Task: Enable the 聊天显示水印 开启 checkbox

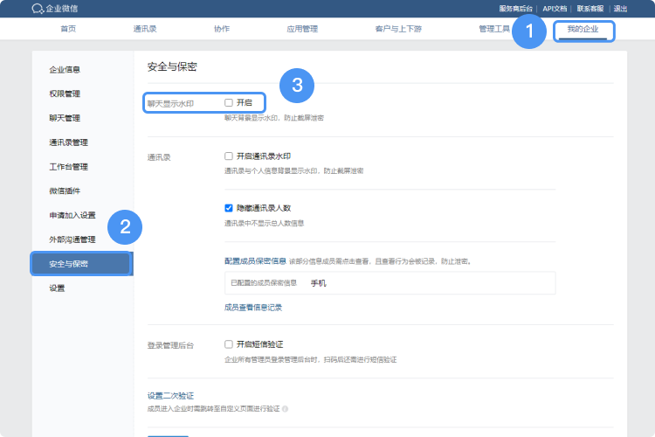Action: 229,102
